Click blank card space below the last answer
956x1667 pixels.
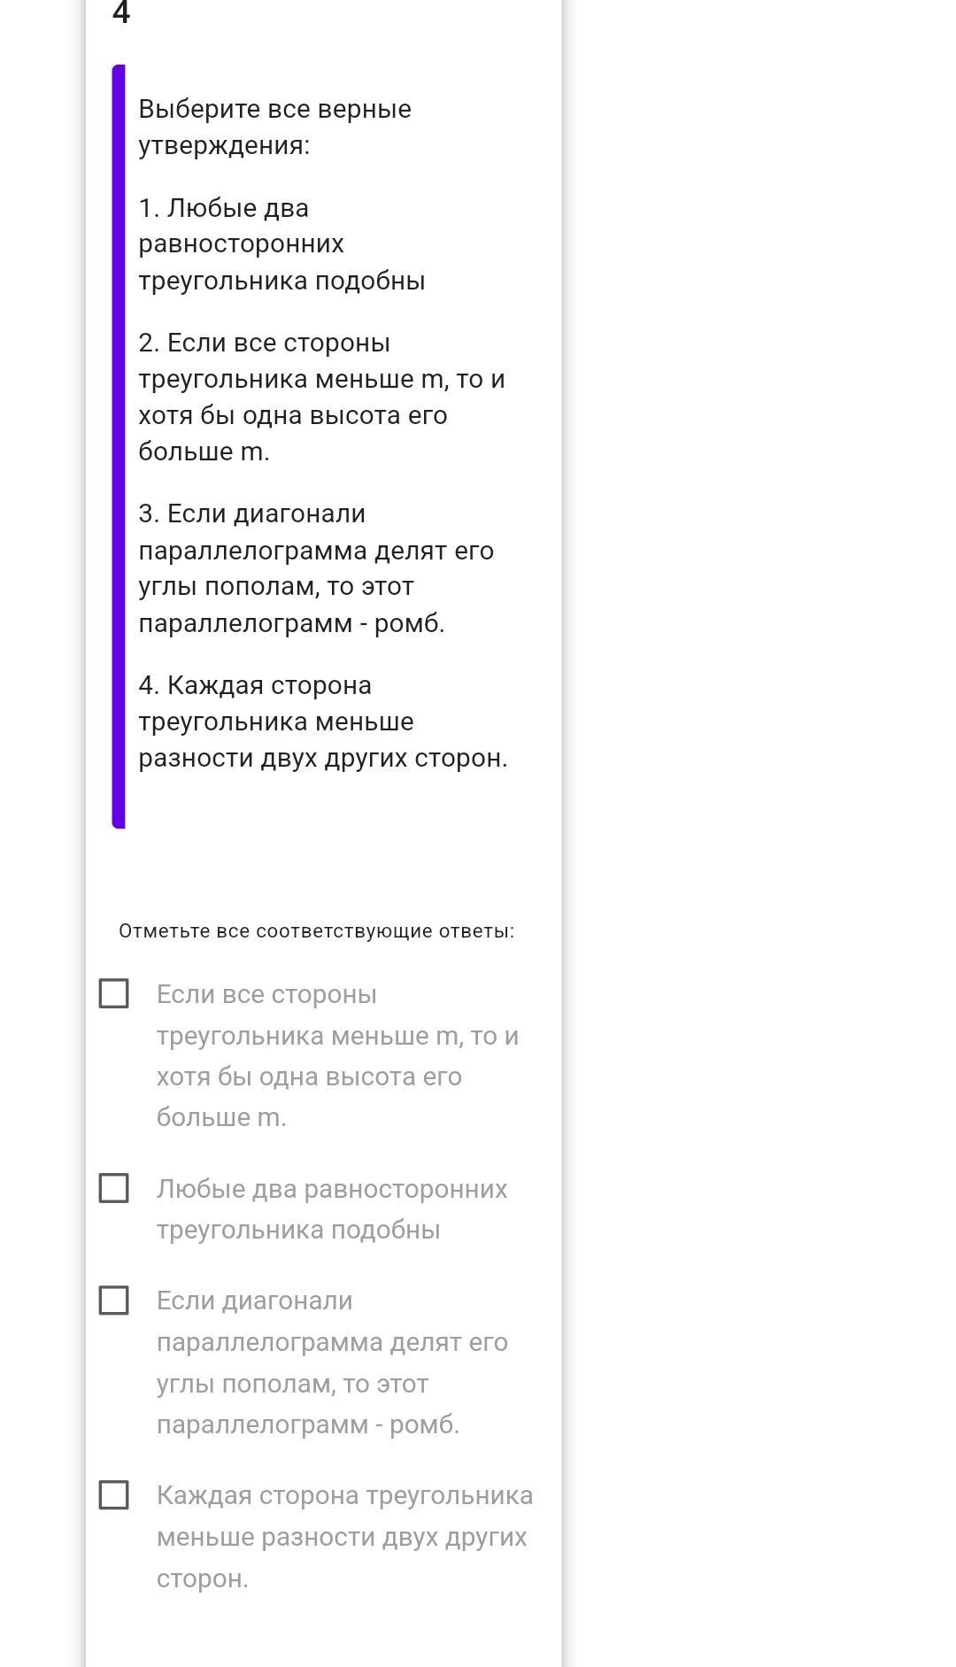pos(324,1633)
